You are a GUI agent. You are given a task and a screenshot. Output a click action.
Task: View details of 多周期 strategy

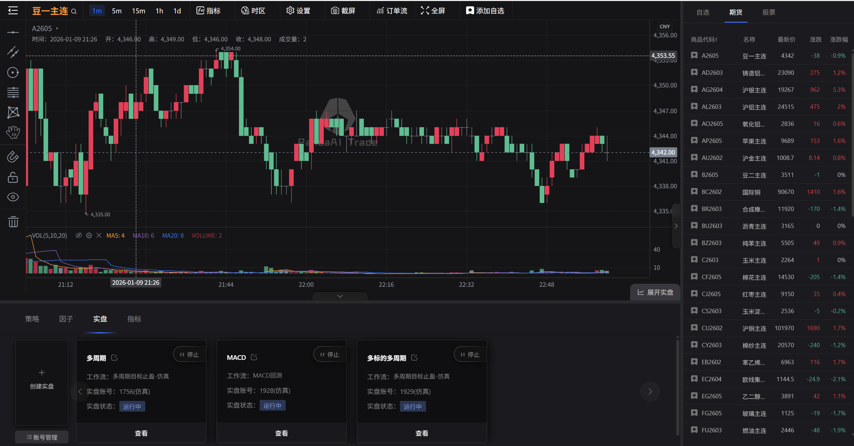[141, 433]
